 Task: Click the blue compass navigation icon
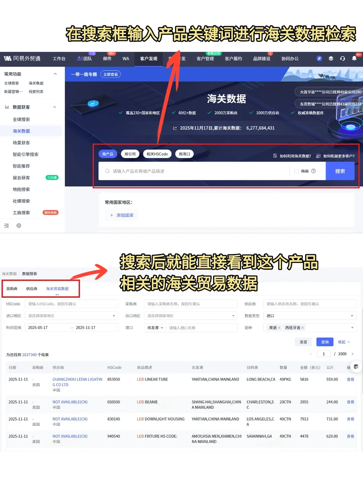click(319, 58)
